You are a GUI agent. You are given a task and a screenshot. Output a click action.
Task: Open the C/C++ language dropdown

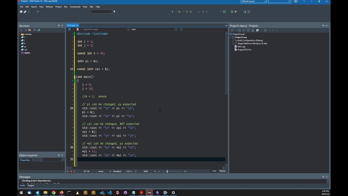coord(136,171)
